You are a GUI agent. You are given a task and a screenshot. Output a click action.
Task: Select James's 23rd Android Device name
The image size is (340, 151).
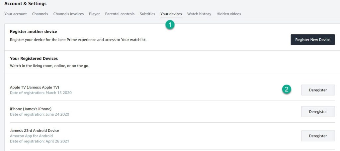coord(35,131)
